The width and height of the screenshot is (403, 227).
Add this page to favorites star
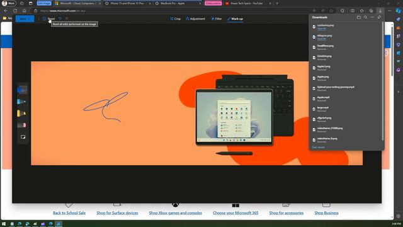pyautogui.click(x=331, y=11)
